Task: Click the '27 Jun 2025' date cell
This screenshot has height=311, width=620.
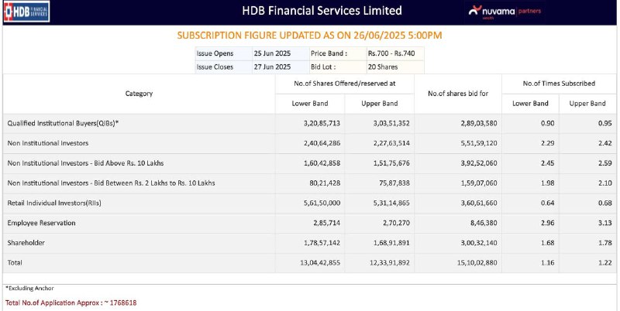Action: point(281,67)
